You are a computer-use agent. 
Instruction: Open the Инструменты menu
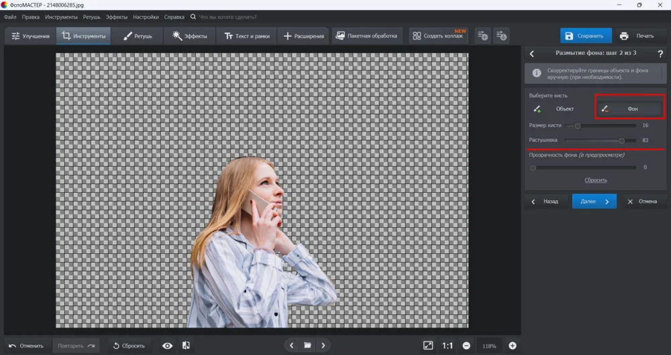click(x=61, y=16)
